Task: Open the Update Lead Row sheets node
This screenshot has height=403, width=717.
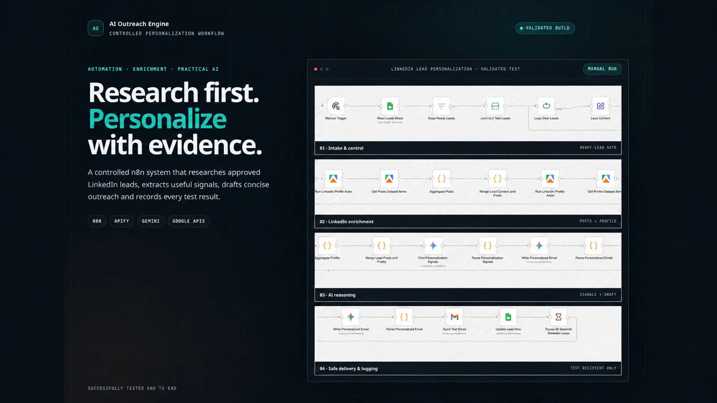Action: click(x=508, y=317)
